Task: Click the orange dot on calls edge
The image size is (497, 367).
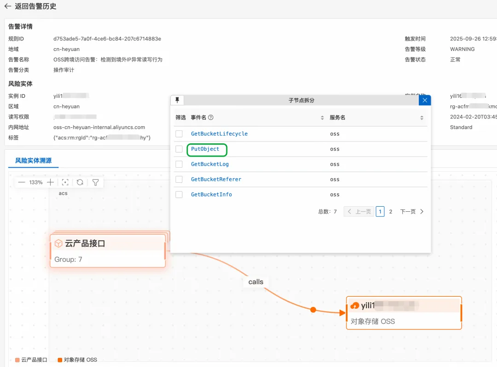Action: click(x=313, y=310)
